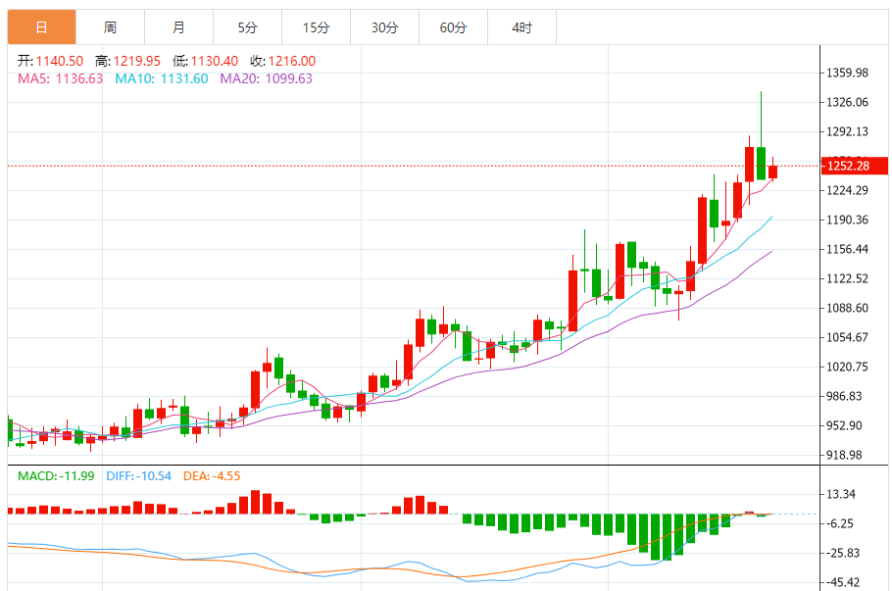
Task: Click the 1156.44 price axis label
Action: [847, 249]
